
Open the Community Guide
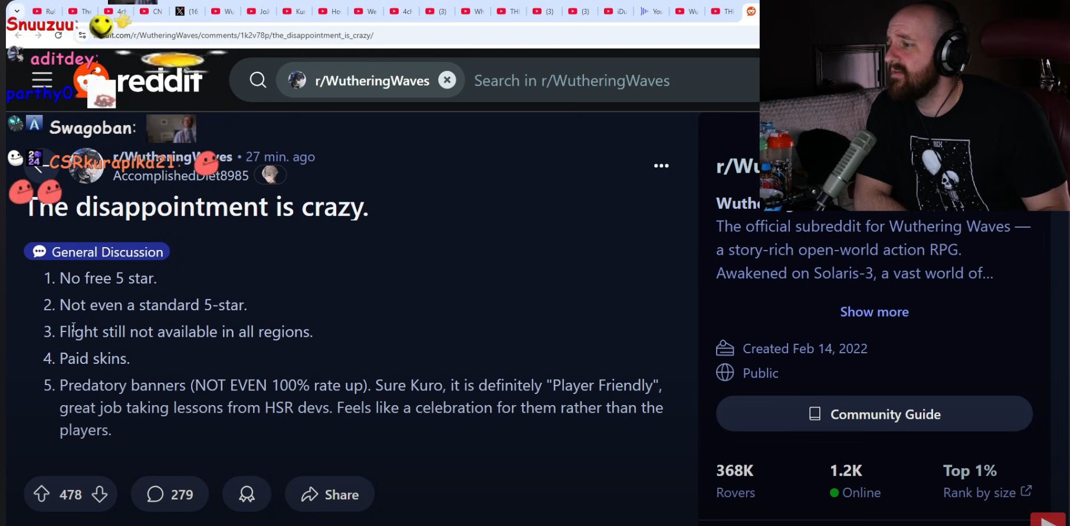click(874, 414)
